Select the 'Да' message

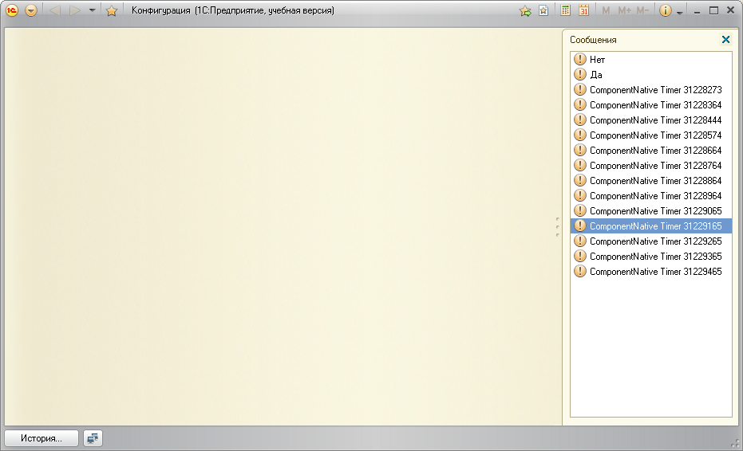[651, 75]
